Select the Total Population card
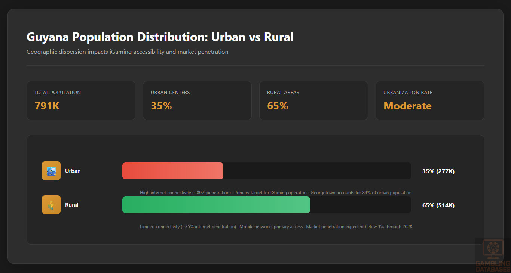Screen dimensions: 511x273 (x=81, y=100)
